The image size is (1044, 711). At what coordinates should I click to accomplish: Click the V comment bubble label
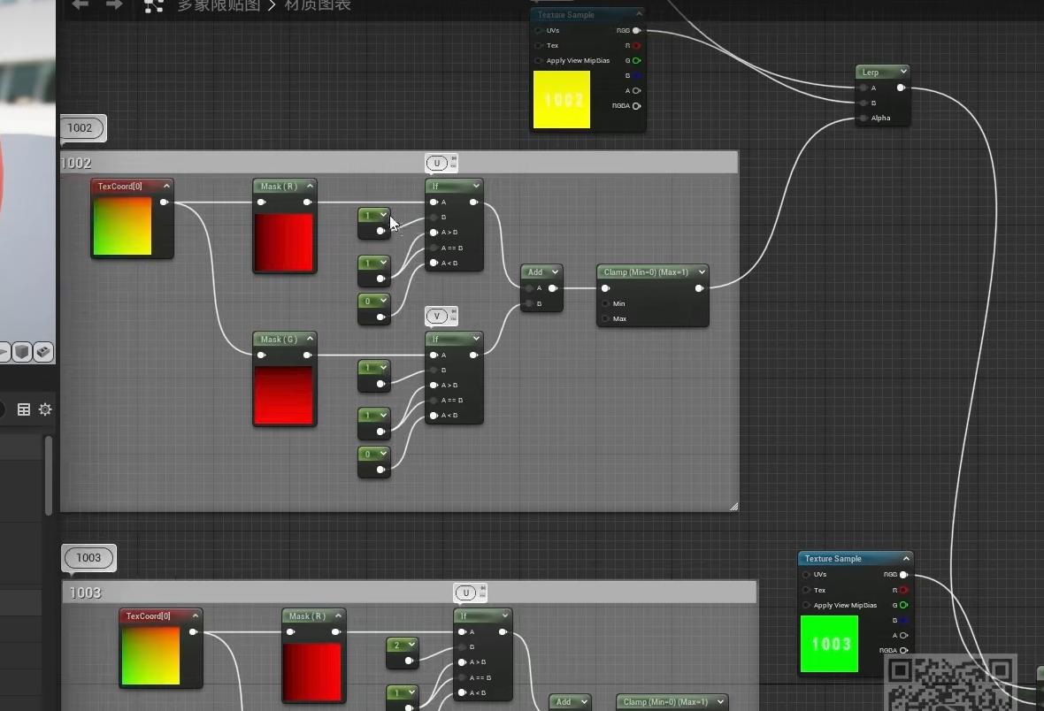pos(437,316)
